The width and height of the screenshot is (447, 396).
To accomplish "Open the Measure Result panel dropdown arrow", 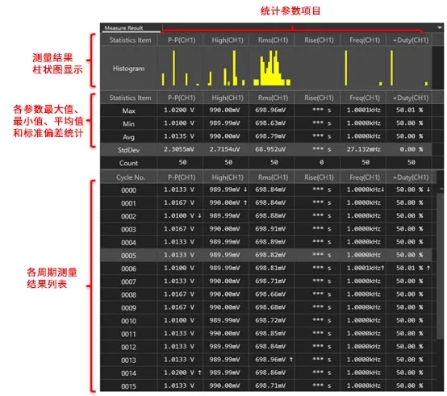I will [x=439, y=27].
